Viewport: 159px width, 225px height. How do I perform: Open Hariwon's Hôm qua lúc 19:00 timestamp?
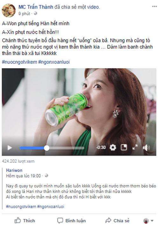tap(24, 176)
